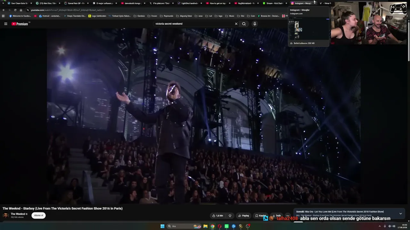410x230 pixels.
Task: Expand the Alışveriş Sitesi bookmark folder
Action: click(184, 16)
